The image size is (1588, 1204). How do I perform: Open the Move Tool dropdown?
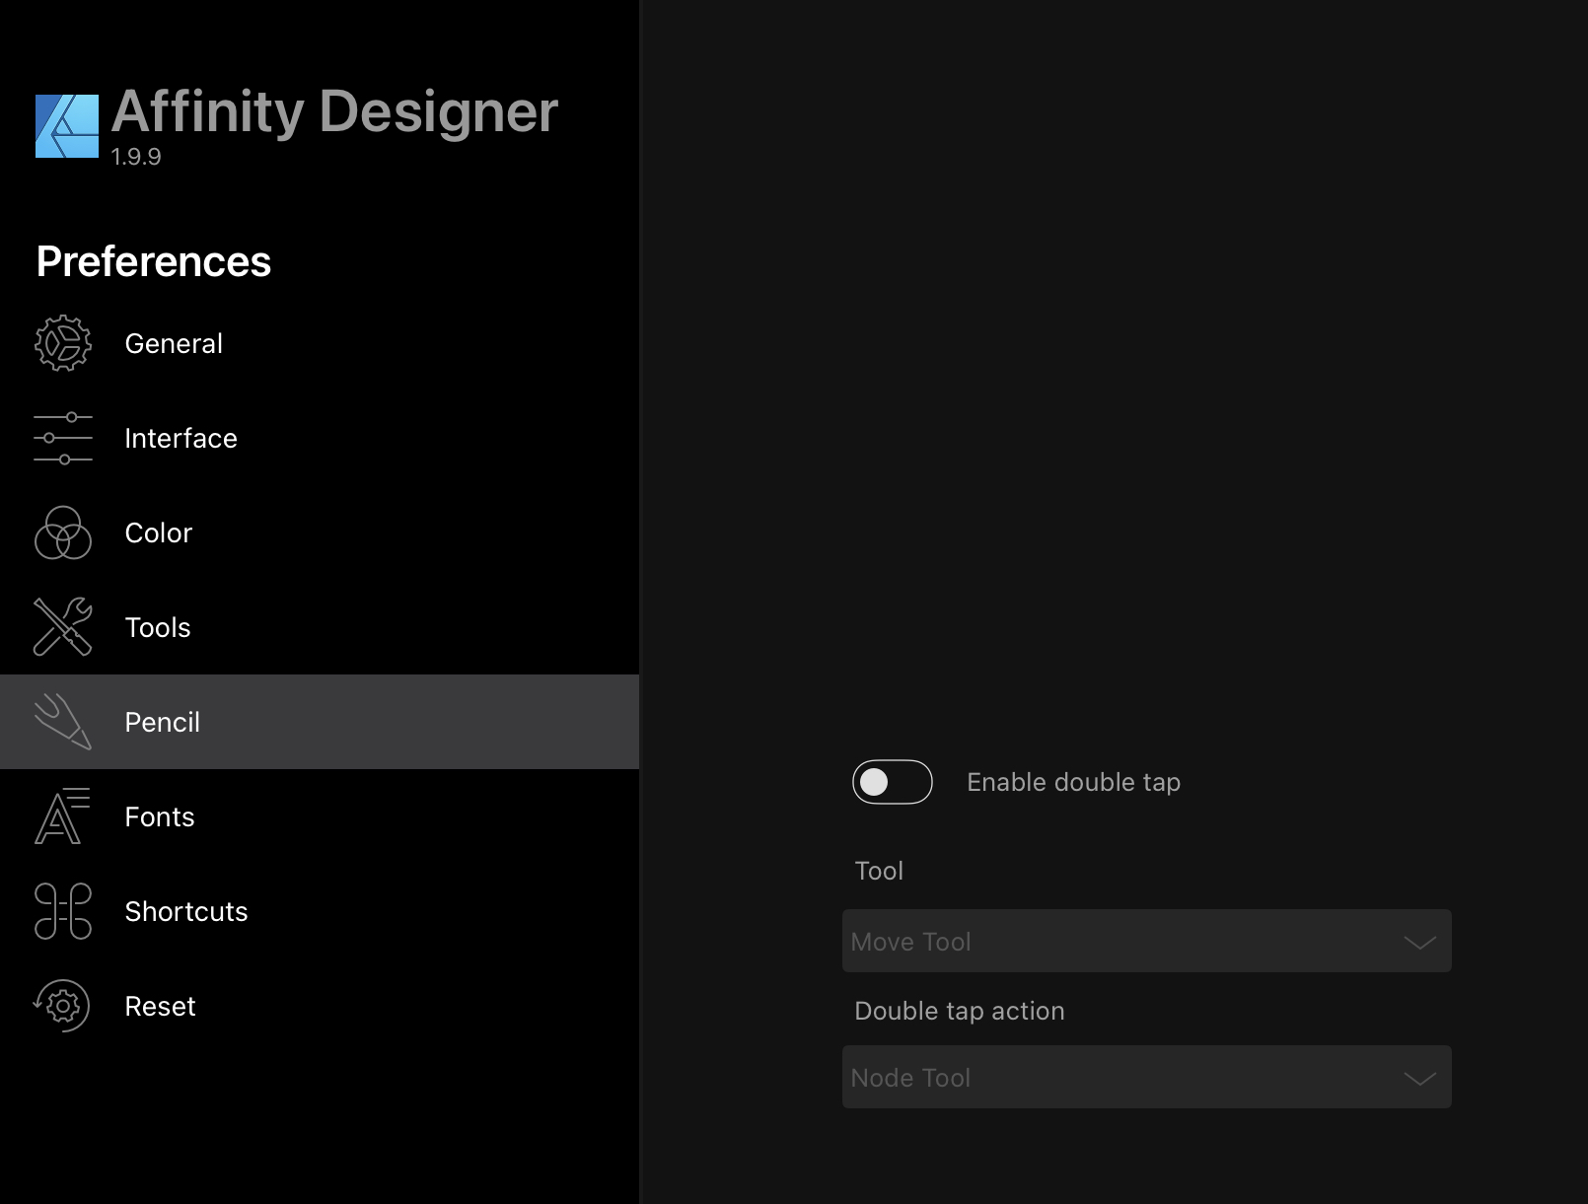(x=1147, y=941)
